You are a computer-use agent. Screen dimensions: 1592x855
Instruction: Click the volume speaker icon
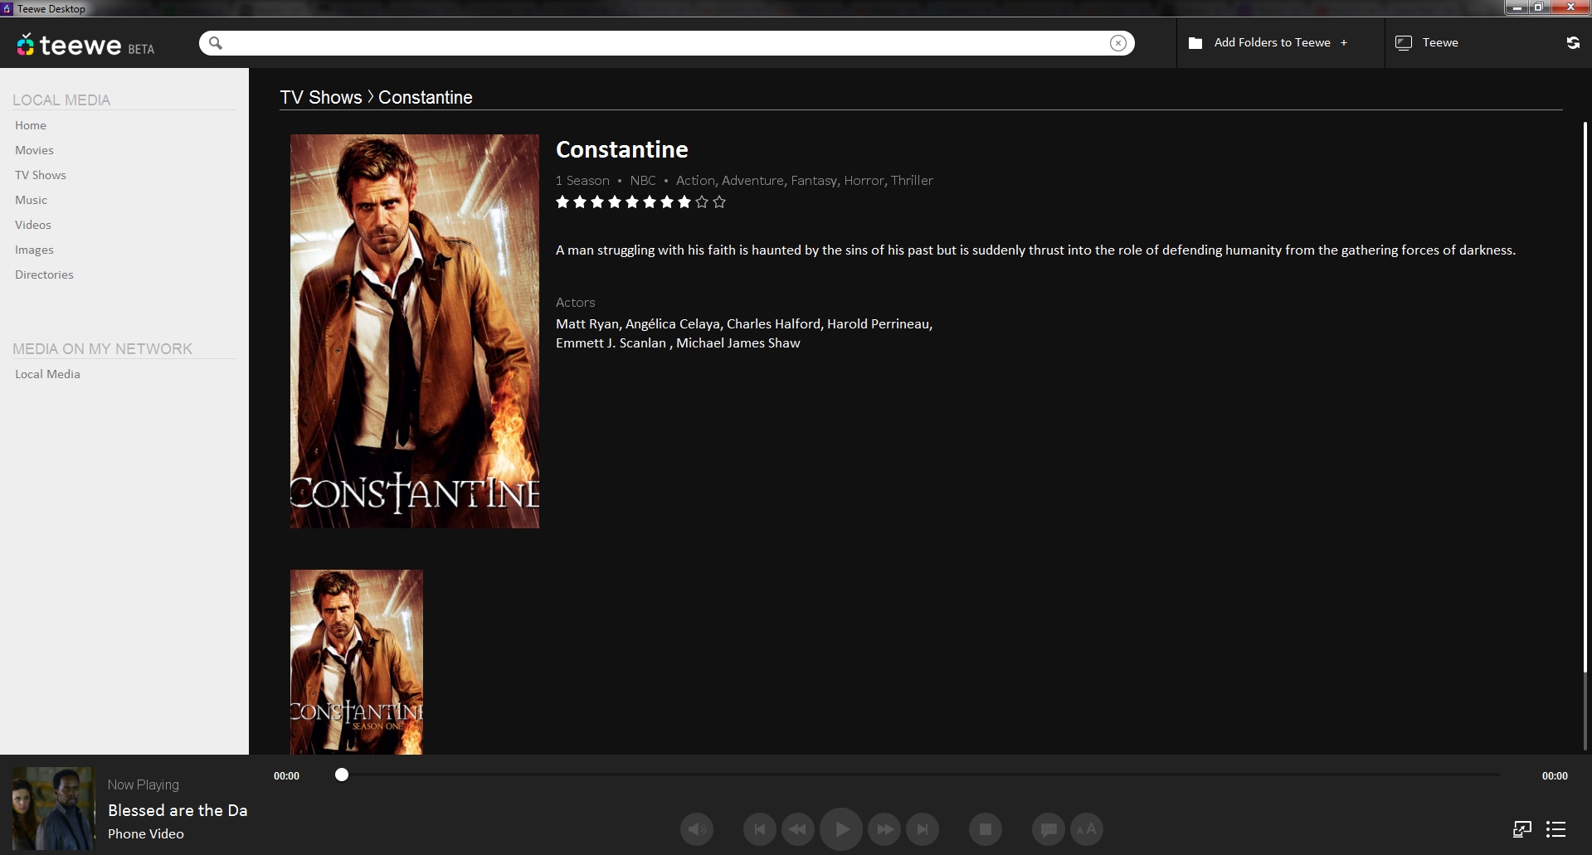(697, 829)
